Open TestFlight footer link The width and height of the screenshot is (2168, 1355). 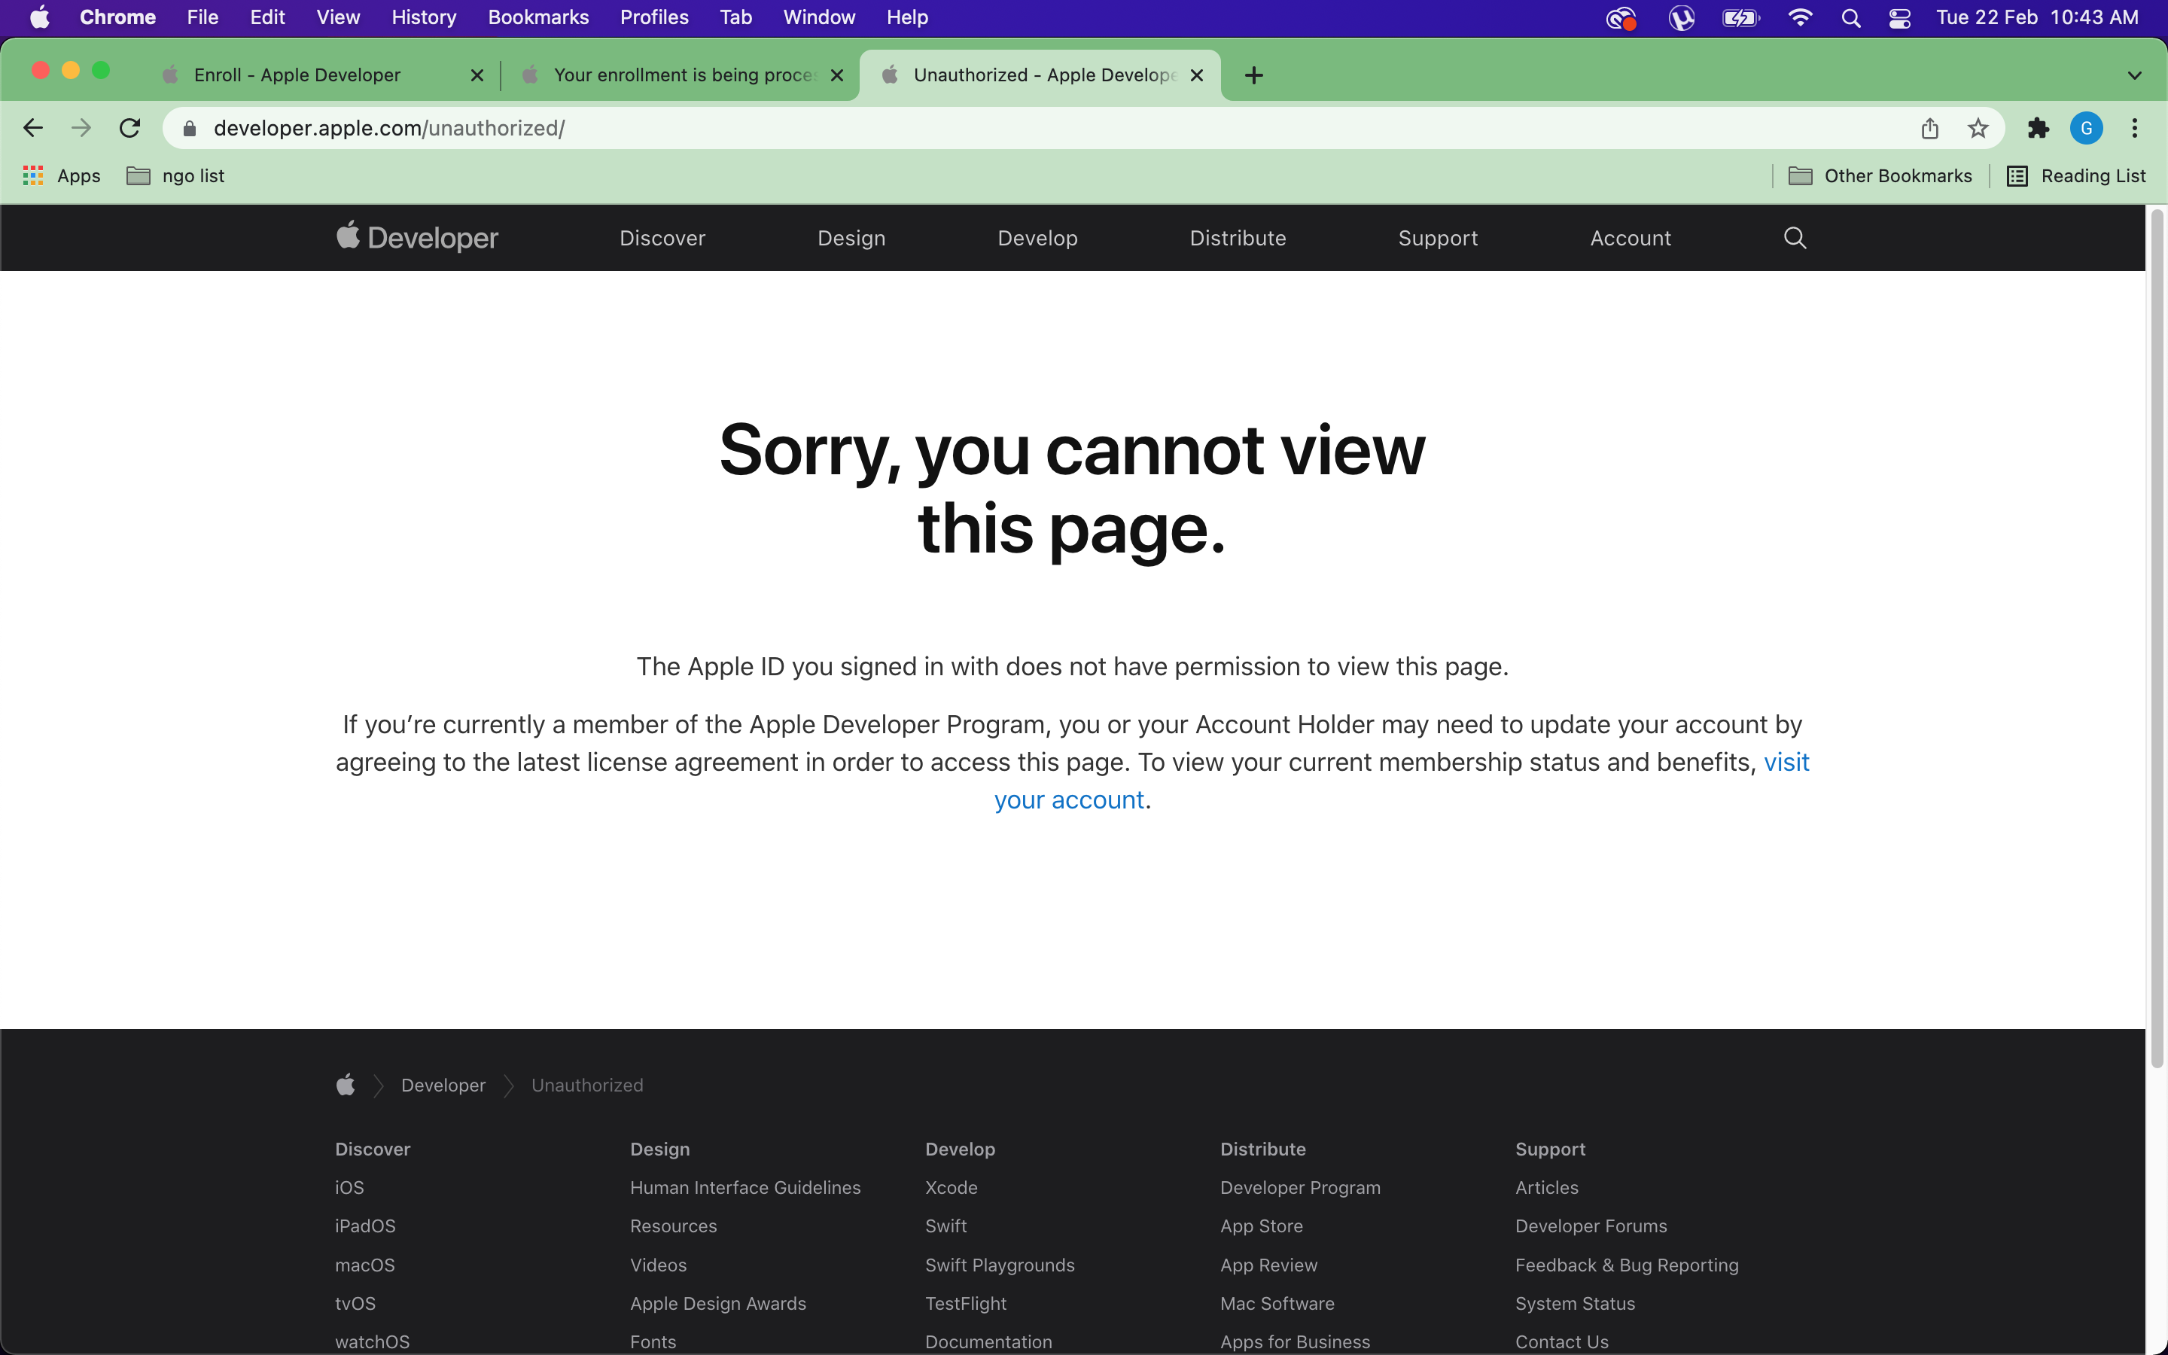pyautogui.click(x=966, y=1303)
